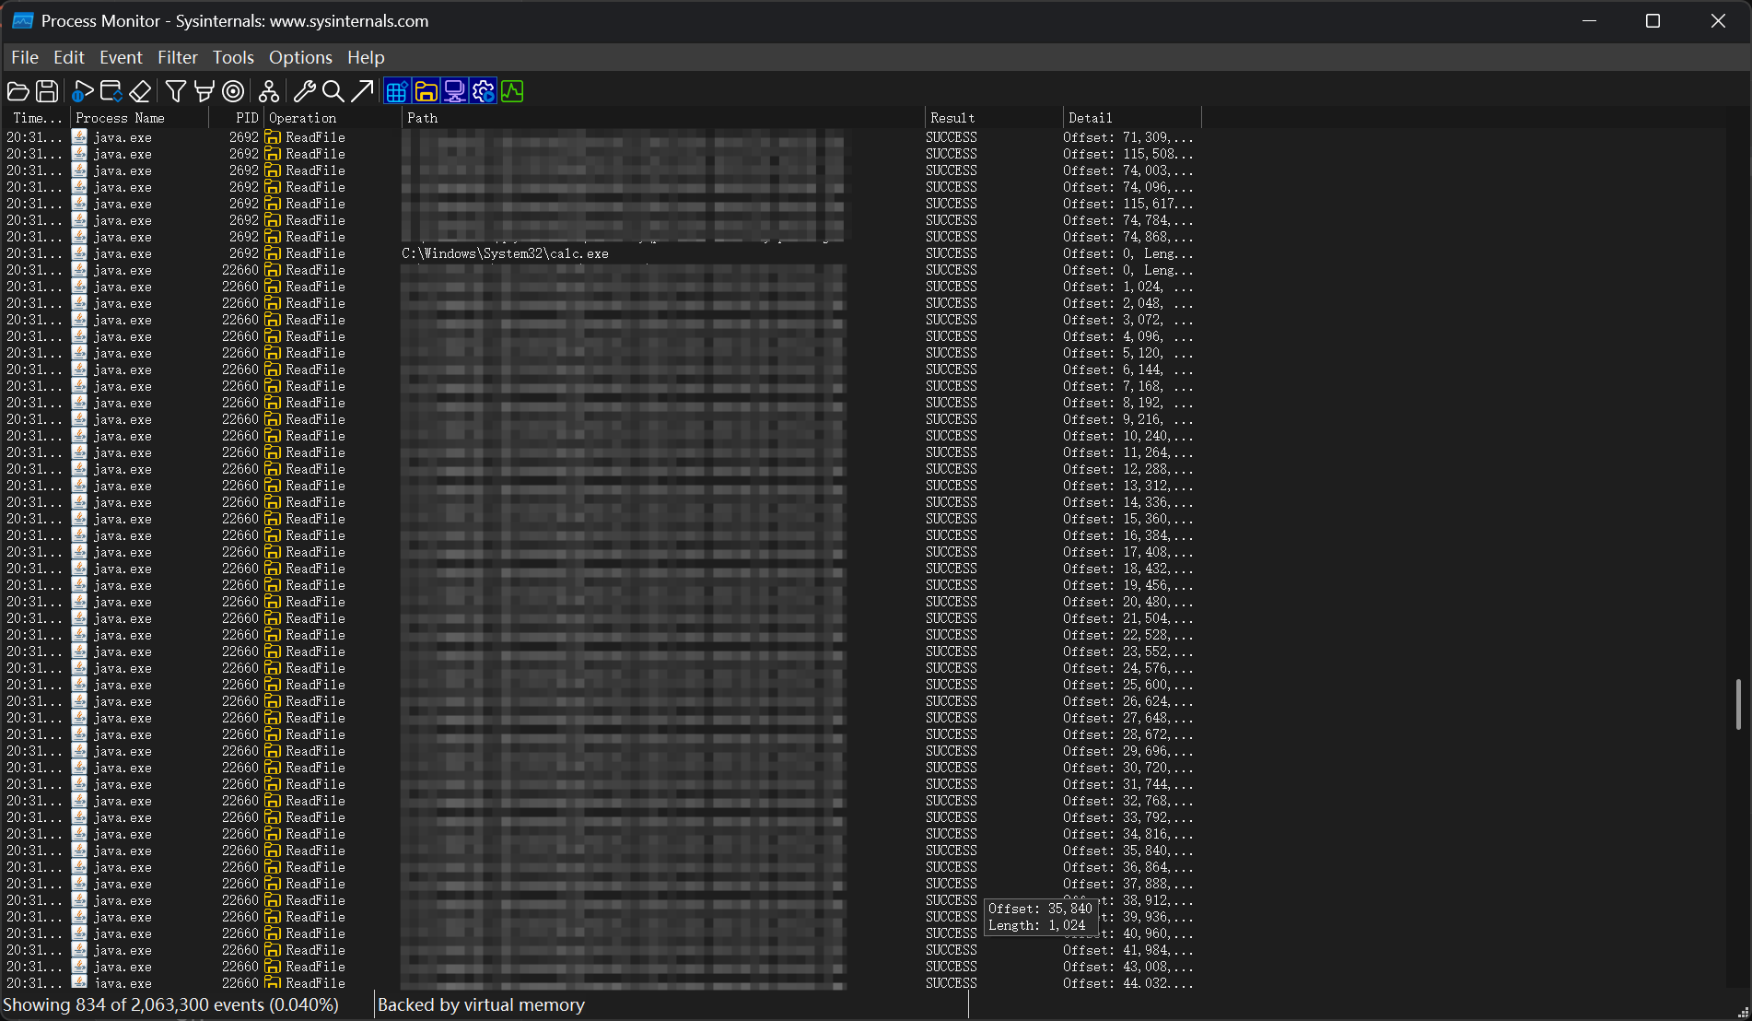1752x1021 pixels.
Task: Clear the event display with eraser icon
Action: [x=140, y=91]
